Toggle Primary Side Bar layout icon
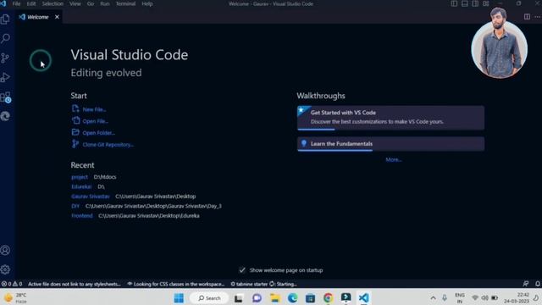Screen dimensions: 542x305 pyautogui.click(x=454, y=3)
